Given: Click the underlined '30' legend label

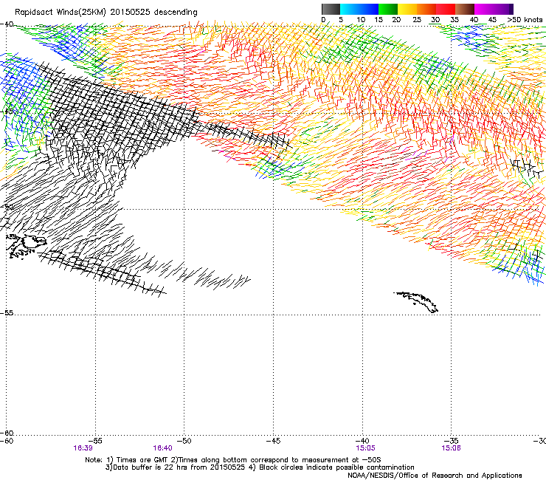Looking at the screenshot, I should coord(435,20).
